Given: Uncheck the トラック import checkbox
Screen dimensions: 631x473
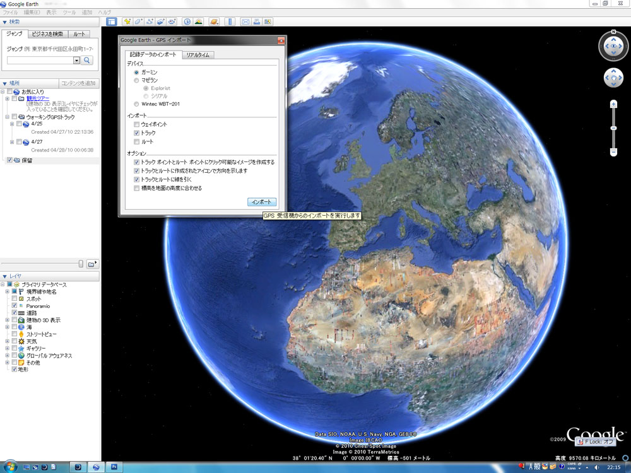Looking at the screenshot, I should point(136,132).
